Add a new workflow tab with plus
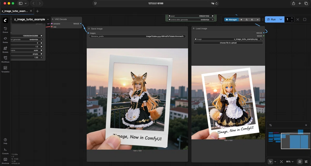The height and width of the screenshot is (166, 311). (x=37, y=11)
